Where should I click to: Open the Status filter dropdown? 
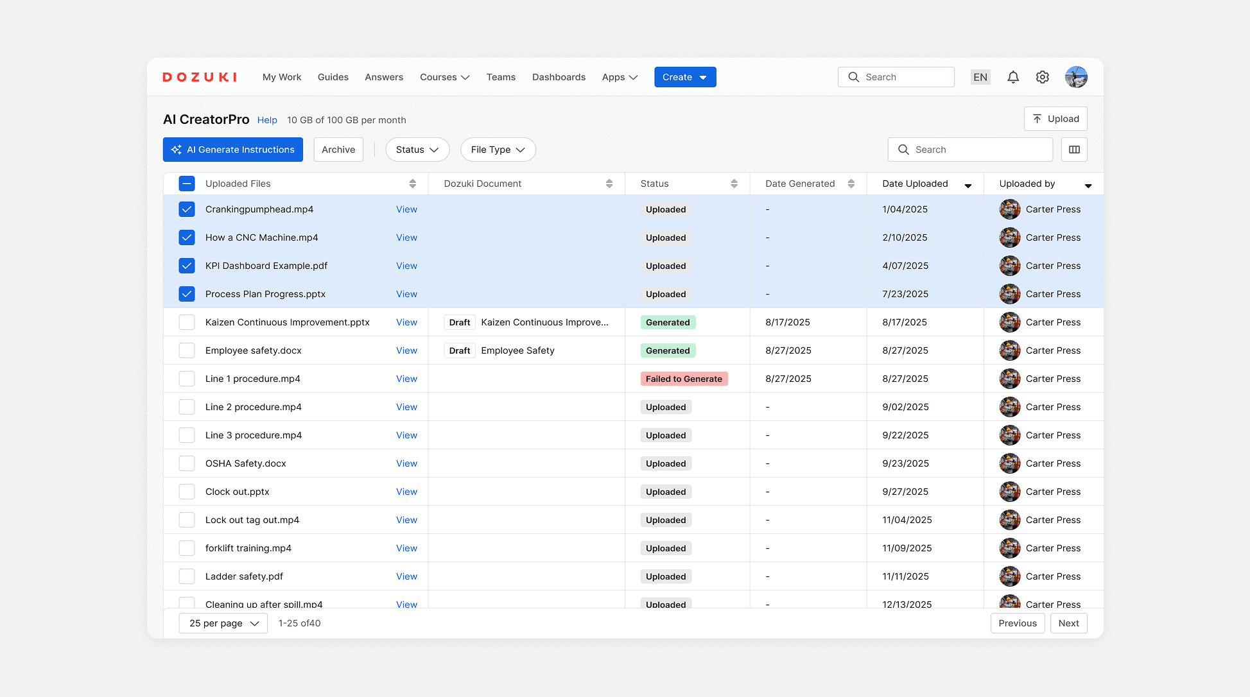(x=417, y=150)
